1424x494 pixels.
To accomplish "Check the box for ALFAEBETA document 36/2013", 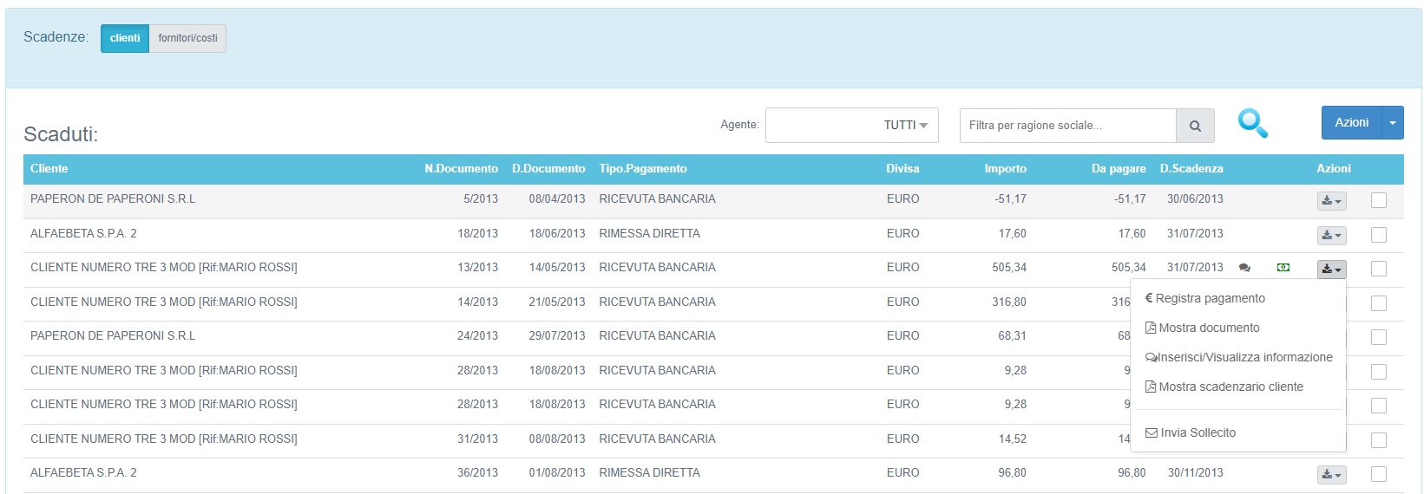I will 1379,474.
